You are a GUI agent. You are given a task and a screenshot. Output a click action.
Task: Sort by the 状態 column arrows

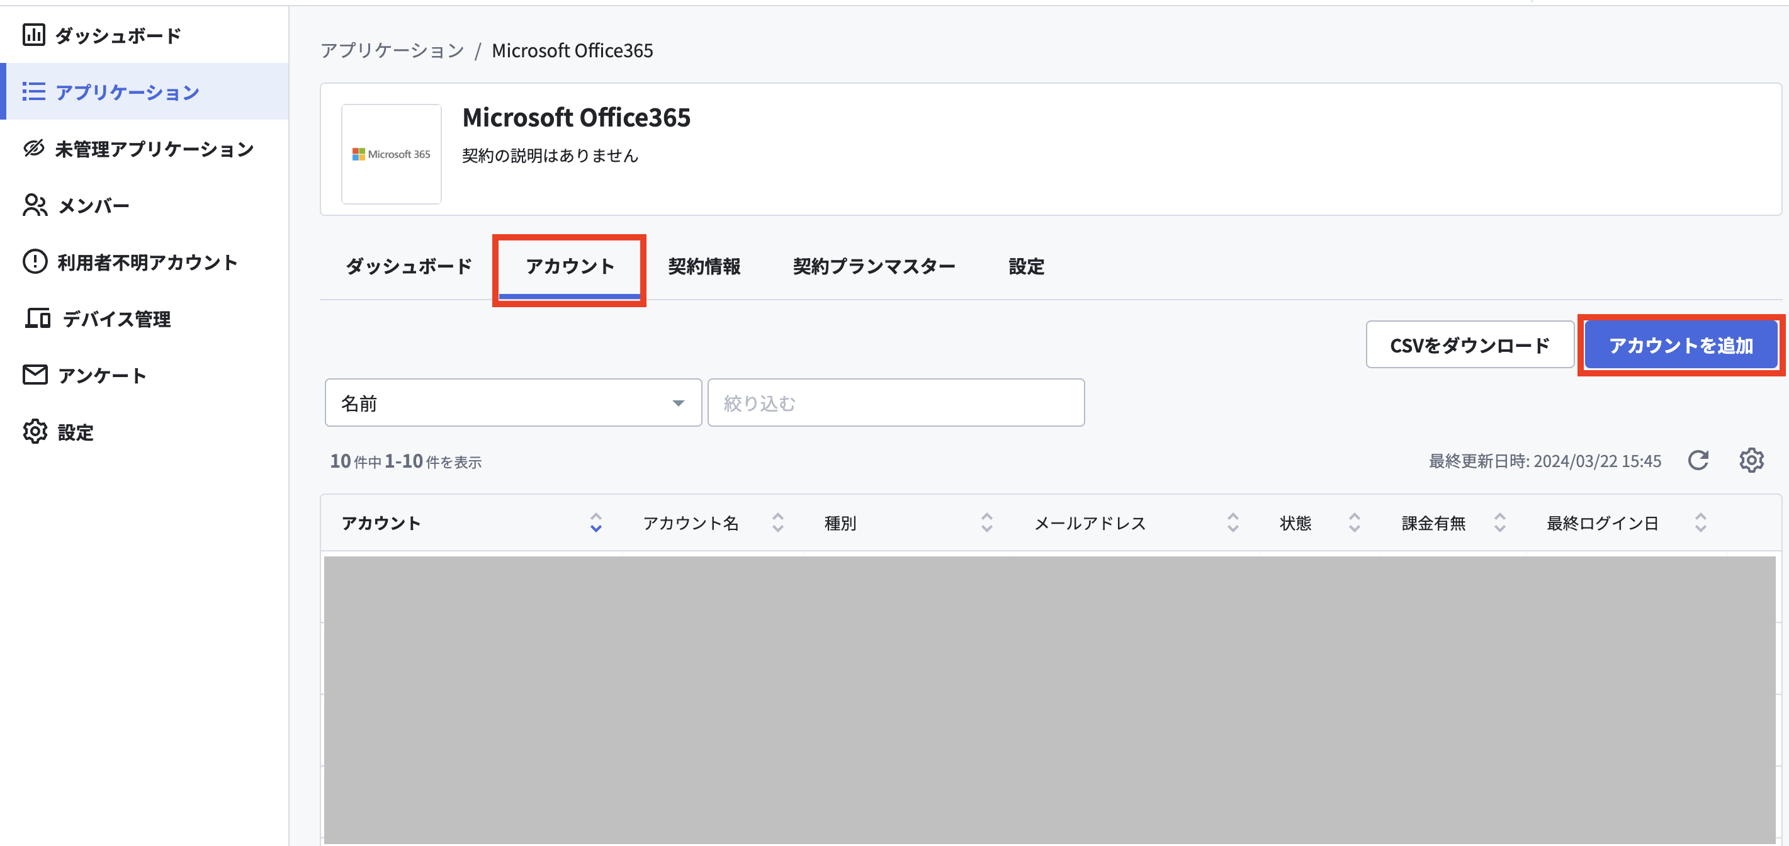pyautogui.click(x=1354, y=523)
